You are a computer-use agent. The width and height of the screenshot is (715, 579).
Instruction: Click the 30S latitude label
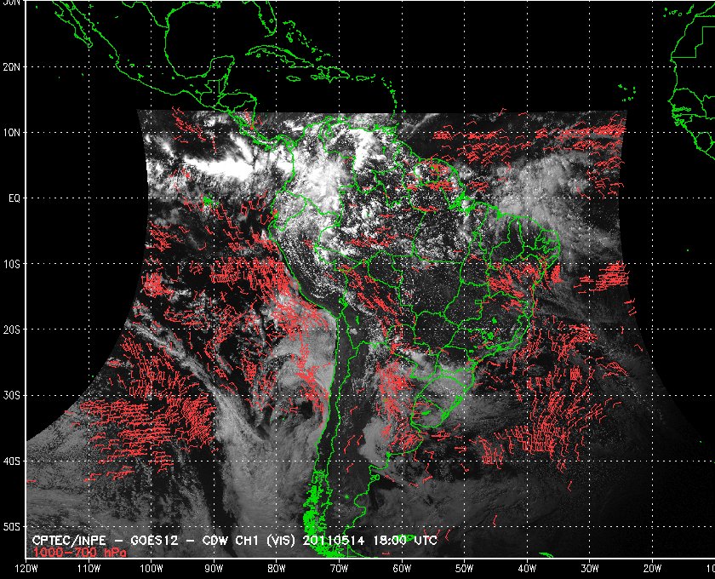click(x=12, y=396)
